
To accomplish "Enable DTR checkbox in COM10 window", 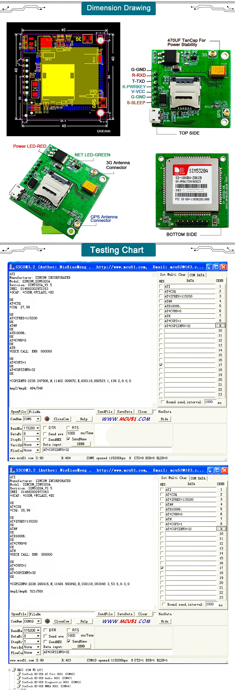I will point(45,630).
